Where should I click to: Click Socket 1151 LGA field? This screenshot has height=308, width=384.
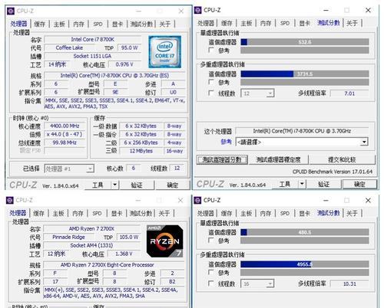[93, 56]
